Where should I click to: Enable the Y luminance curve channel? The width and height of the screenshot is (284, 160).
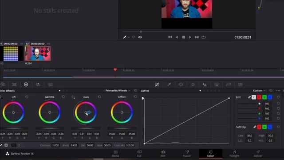254,97
